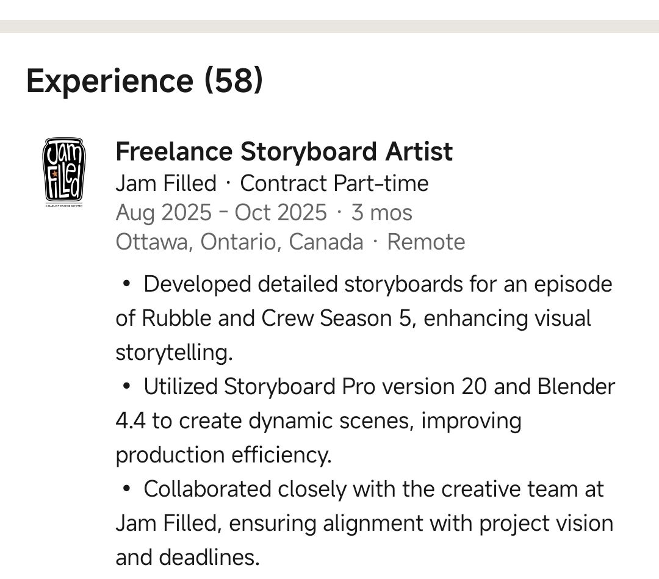
Task: Click the Blender 4.4 mention
Action: (576, 387)
